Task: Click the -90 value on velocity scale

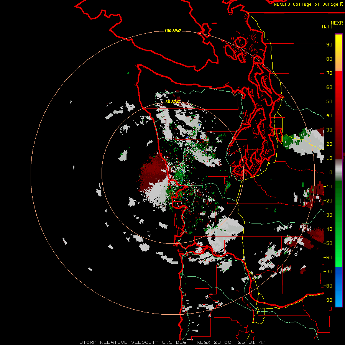Action: pyautogui.click(x=328, y=300)
